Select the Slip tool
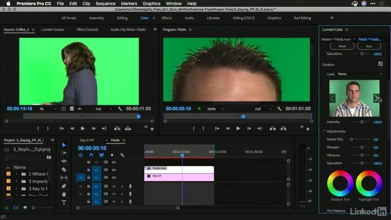This screenshot has height=220, width=391. point(64,178)
